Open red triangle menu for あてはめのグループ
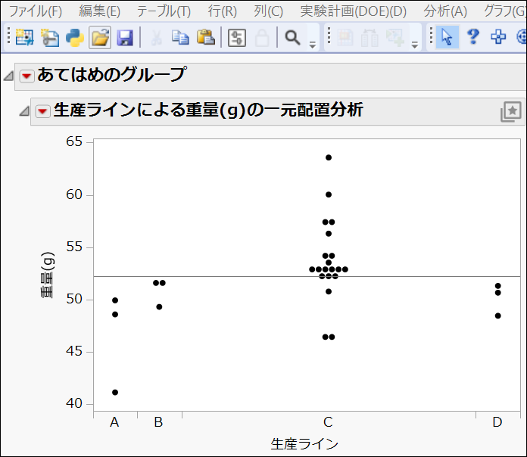This screenshot has width=527, height=457. click(x=27, y=76)
